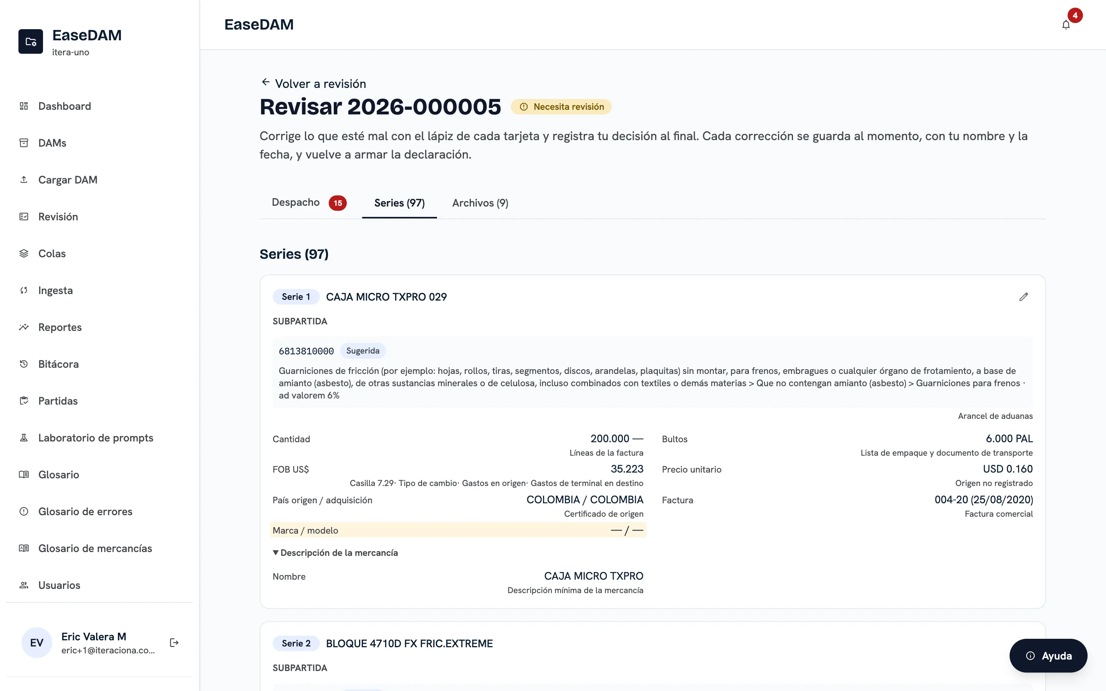The height and width of the screenshot is (691, 1106).
Task: Click the DAMs archive icon
Action: click(x=24, y=143)
